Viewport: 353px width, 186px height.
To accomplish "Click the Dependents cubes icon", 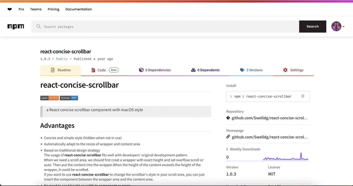I will point(193,70).
